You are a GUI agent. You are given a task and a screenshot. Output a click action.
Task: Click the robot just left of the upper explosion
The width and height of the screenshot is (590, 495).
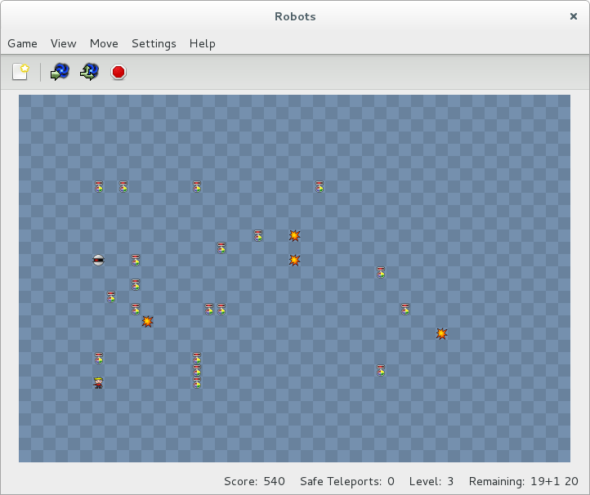tap(257, 236)
